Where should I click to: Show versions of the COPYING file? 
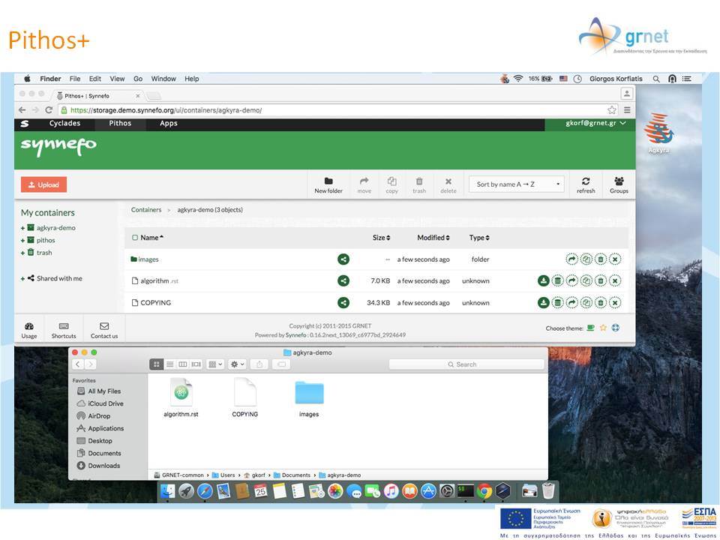pyautogui.click(x=557, y=302)
